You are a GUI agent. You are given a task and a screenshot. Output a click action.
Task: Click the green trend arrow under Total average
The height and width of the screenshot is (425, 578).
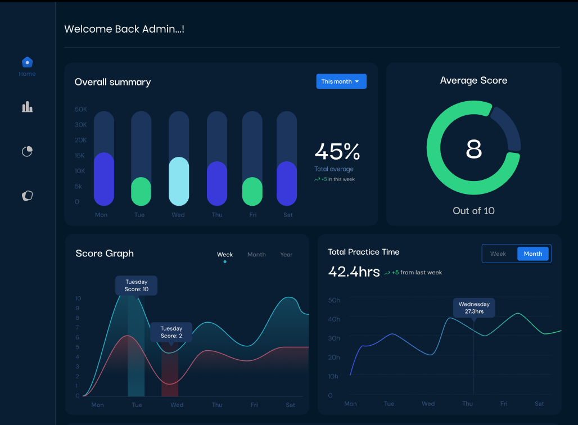(x=317, y=180)
